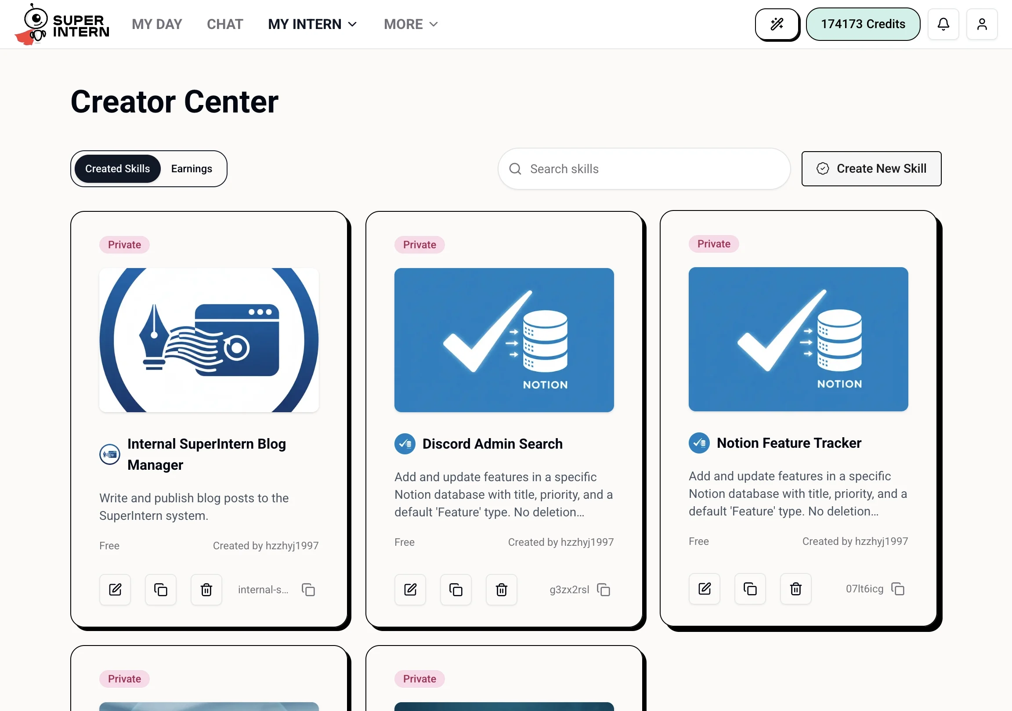The image size is (1012, 711).
Task: Click Private badge on Notion Tracker card
Action: 714,244
